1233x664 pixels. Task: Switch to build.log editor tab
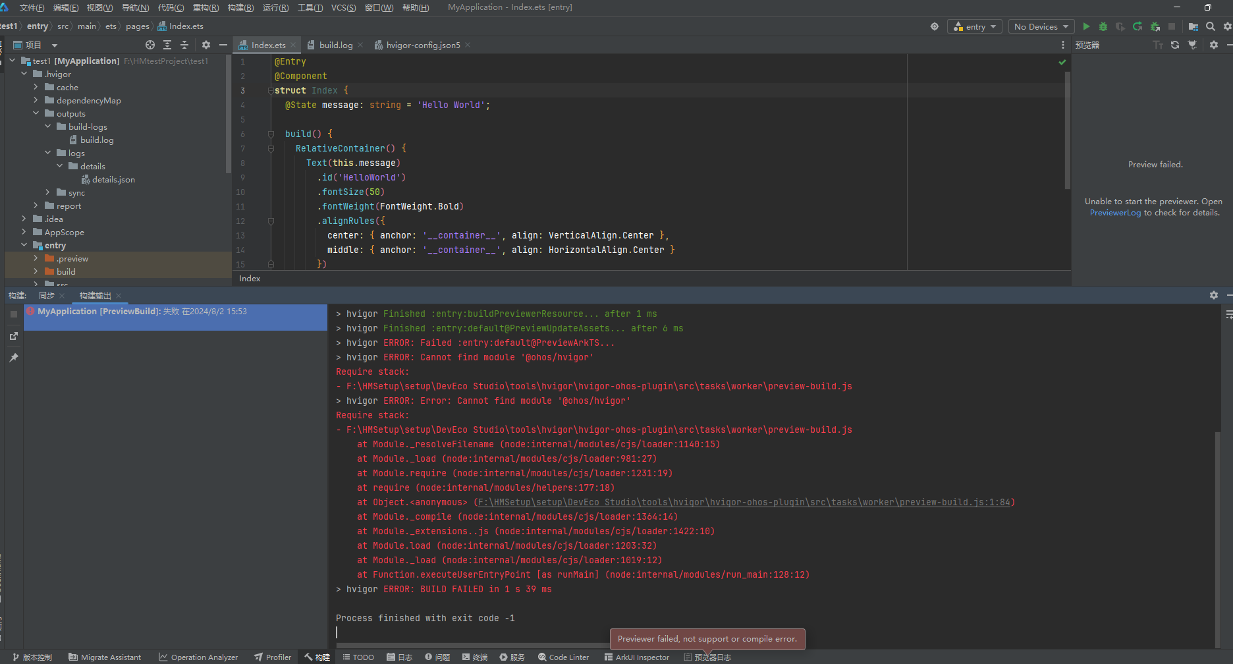click(335, 45)
